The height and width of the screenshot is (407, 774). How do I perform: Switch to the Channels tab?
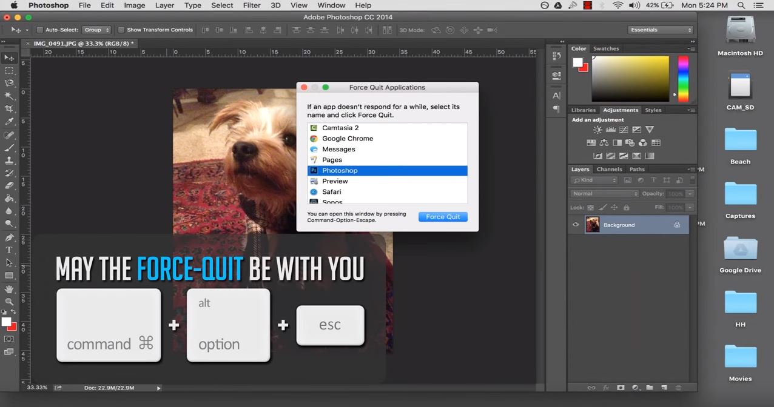point(609,170)
